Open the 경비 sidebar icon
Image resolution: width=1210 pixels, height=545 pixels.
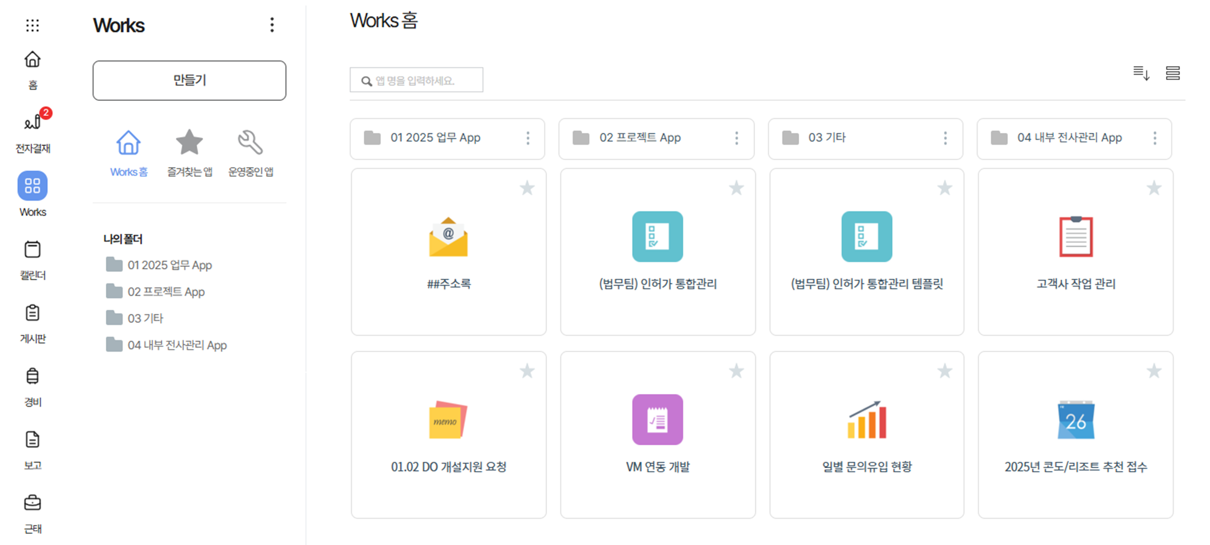click(33, 385)
